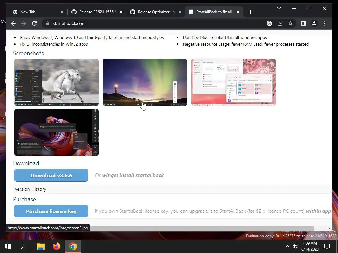The image size is (338, 253).
Task: Open the volume speaker tray icon
Action: tap(295, 246)
